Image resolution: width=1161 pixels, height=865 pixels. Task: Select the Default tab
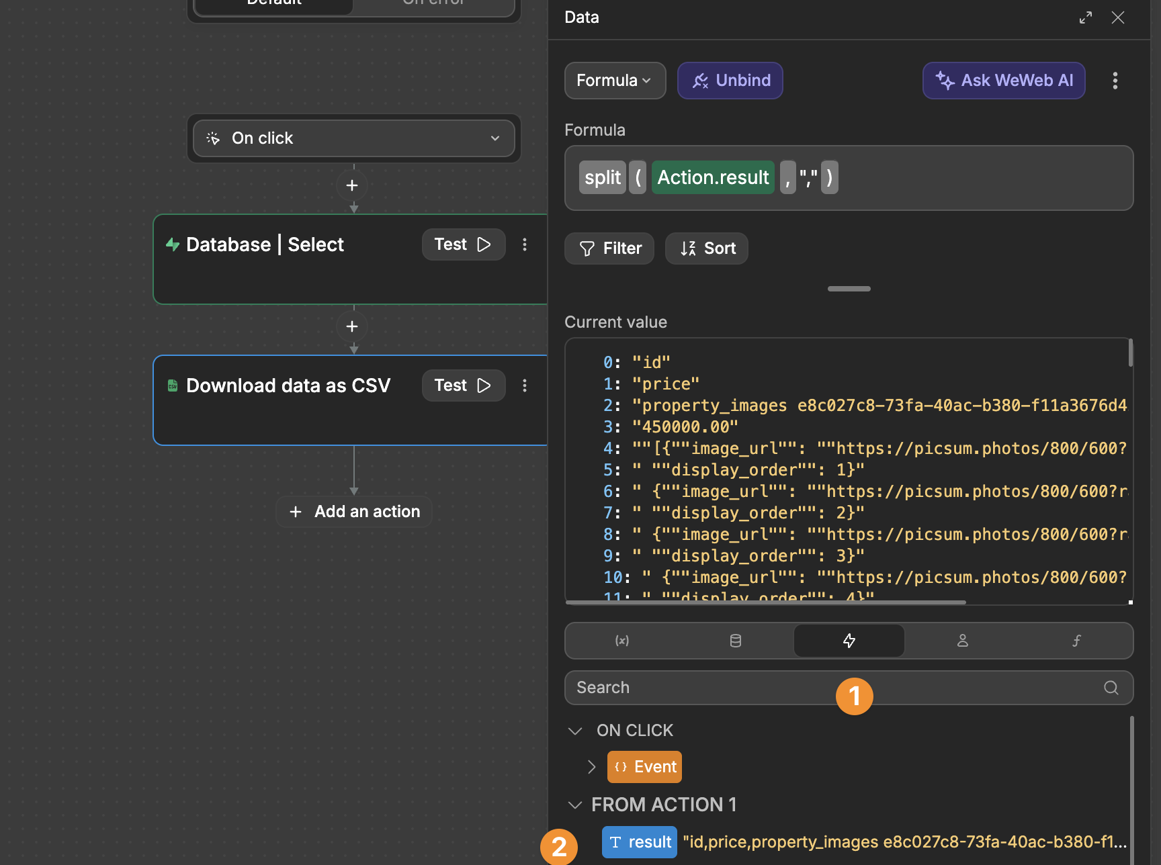tap(273, 3)
